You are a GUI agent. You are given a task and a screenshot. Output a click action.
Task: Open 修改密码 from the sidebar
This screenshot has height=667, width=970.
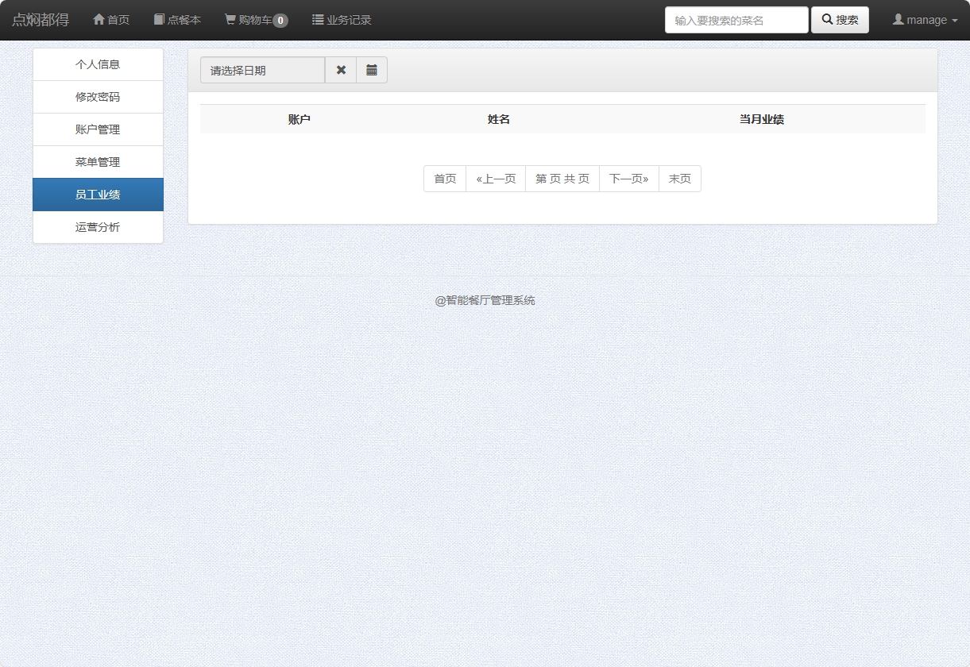pos(98,97)
